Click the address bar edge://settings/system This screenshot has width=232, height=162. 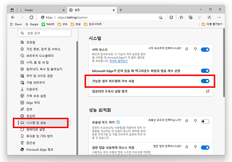(x=101, y=17)
